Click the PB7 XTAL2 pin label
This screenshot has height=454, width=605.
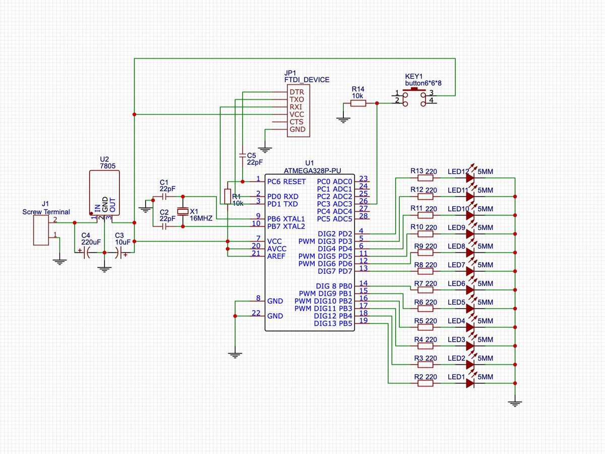(286, 226)
